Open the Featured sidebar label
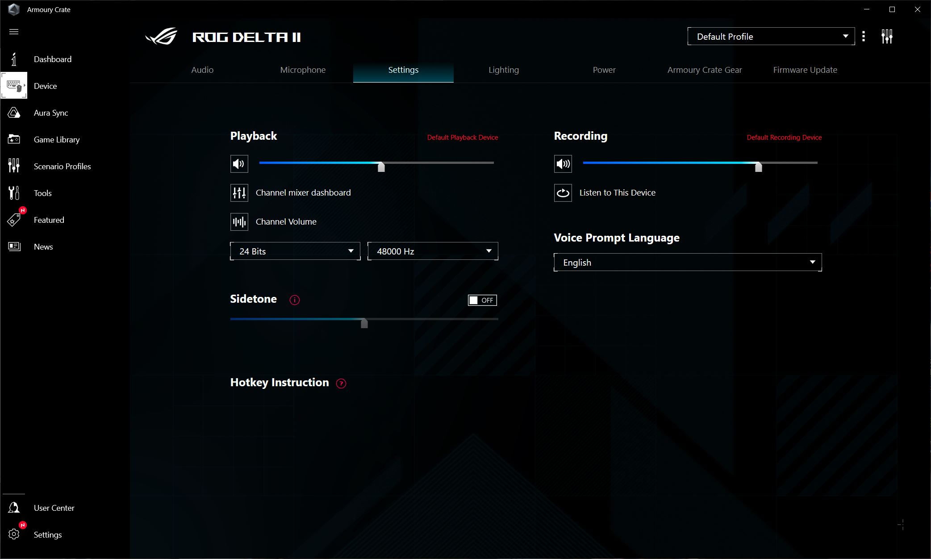This screenshot has height=559, width=931. coord(49,220)
